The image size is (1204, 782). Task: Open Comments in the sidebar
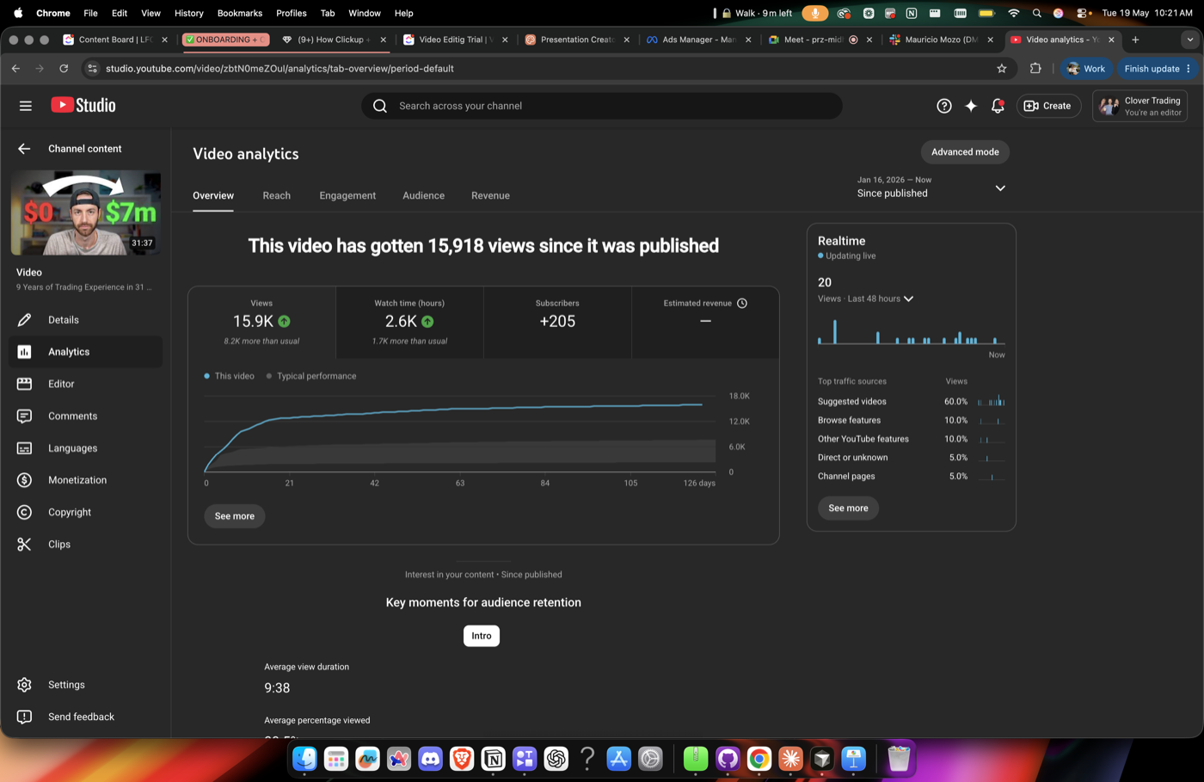pos(85,416)
